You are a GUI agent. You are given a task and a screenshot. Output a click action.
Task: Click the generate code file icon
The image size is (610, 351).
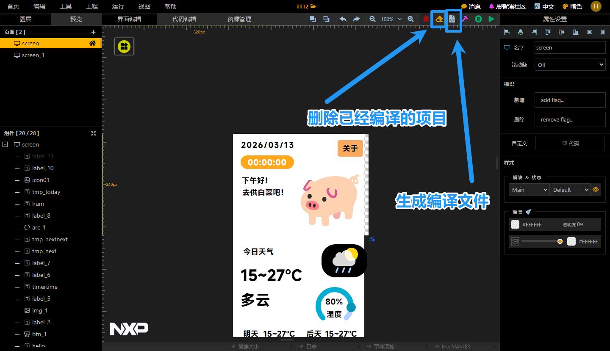coord(452,19)
